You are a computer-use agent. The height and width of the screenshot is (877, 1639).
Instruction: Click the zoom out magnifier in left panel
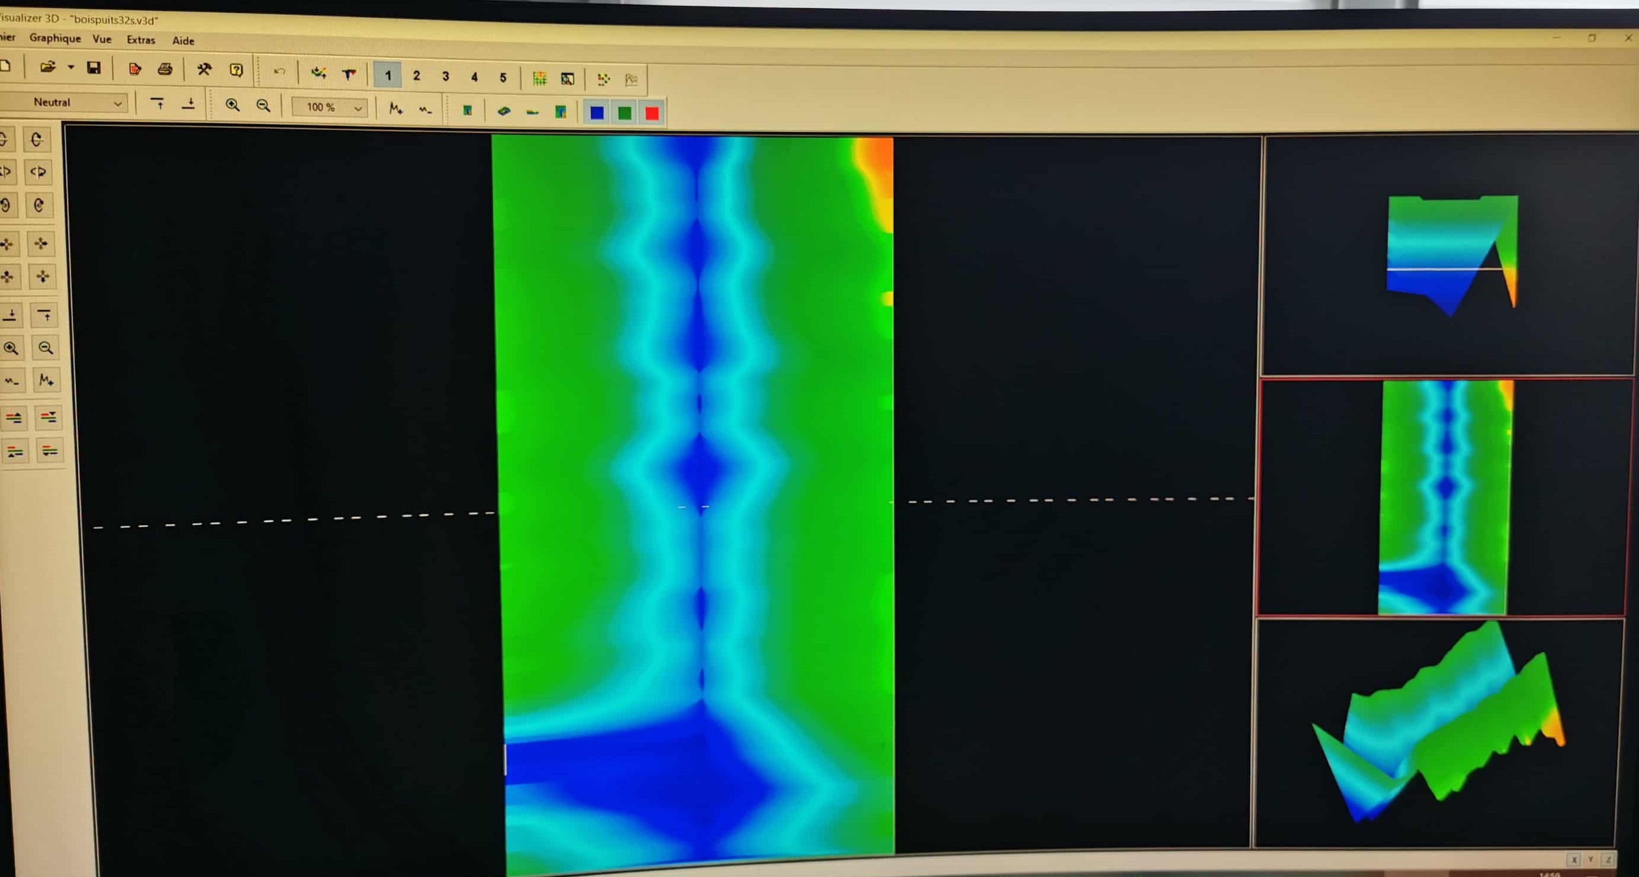point(45,348)
